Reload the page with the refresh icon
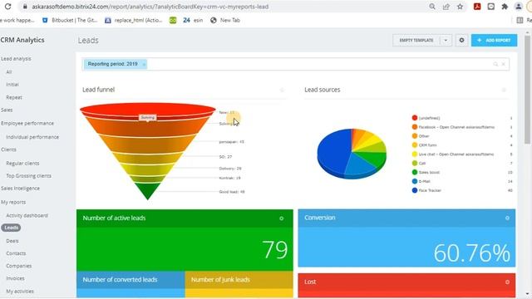Image resolution: width=532 pixels, height=299 pixels. pyautogui.click(x=7, y=7)
